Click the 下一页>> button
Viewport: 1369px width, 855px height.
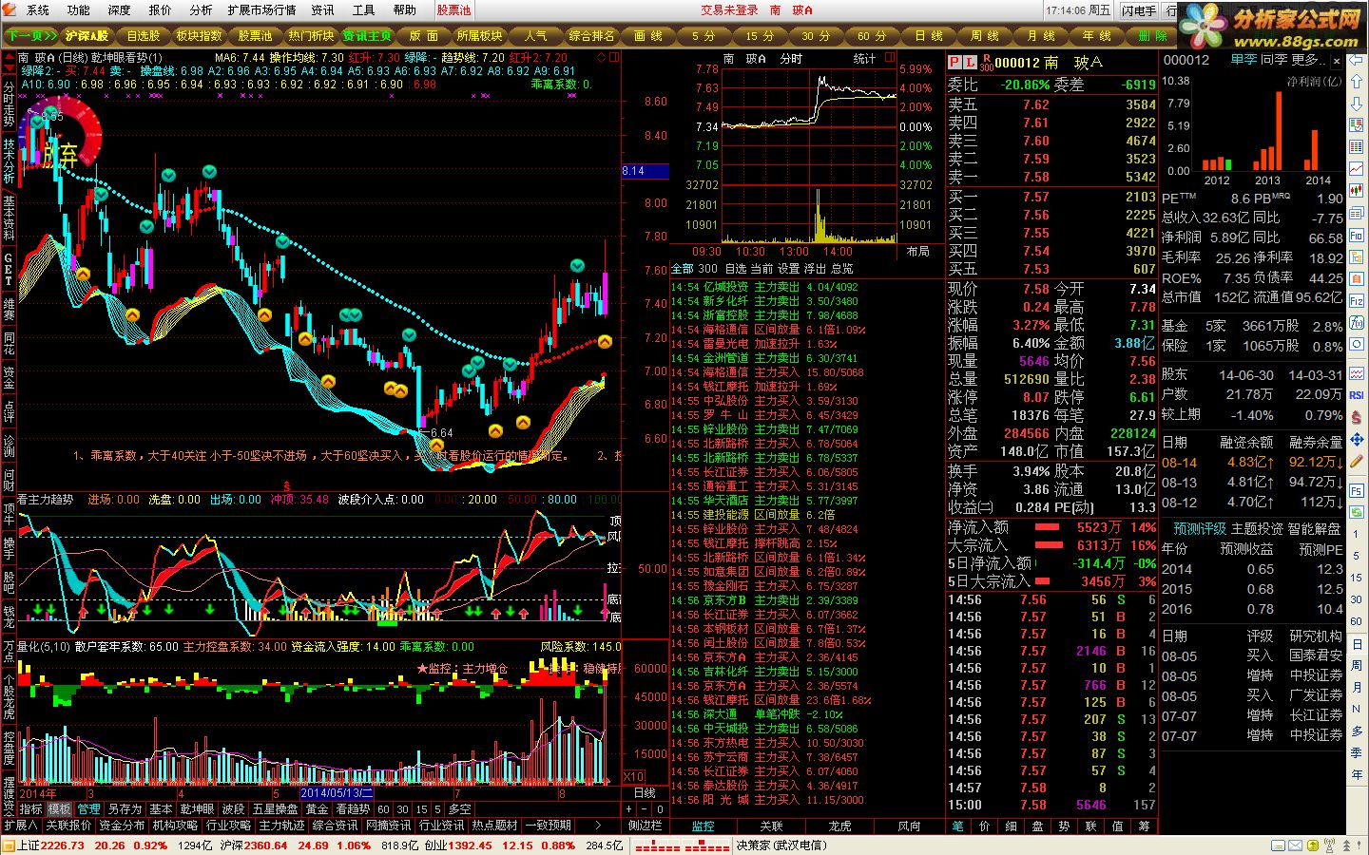(31, 36)
